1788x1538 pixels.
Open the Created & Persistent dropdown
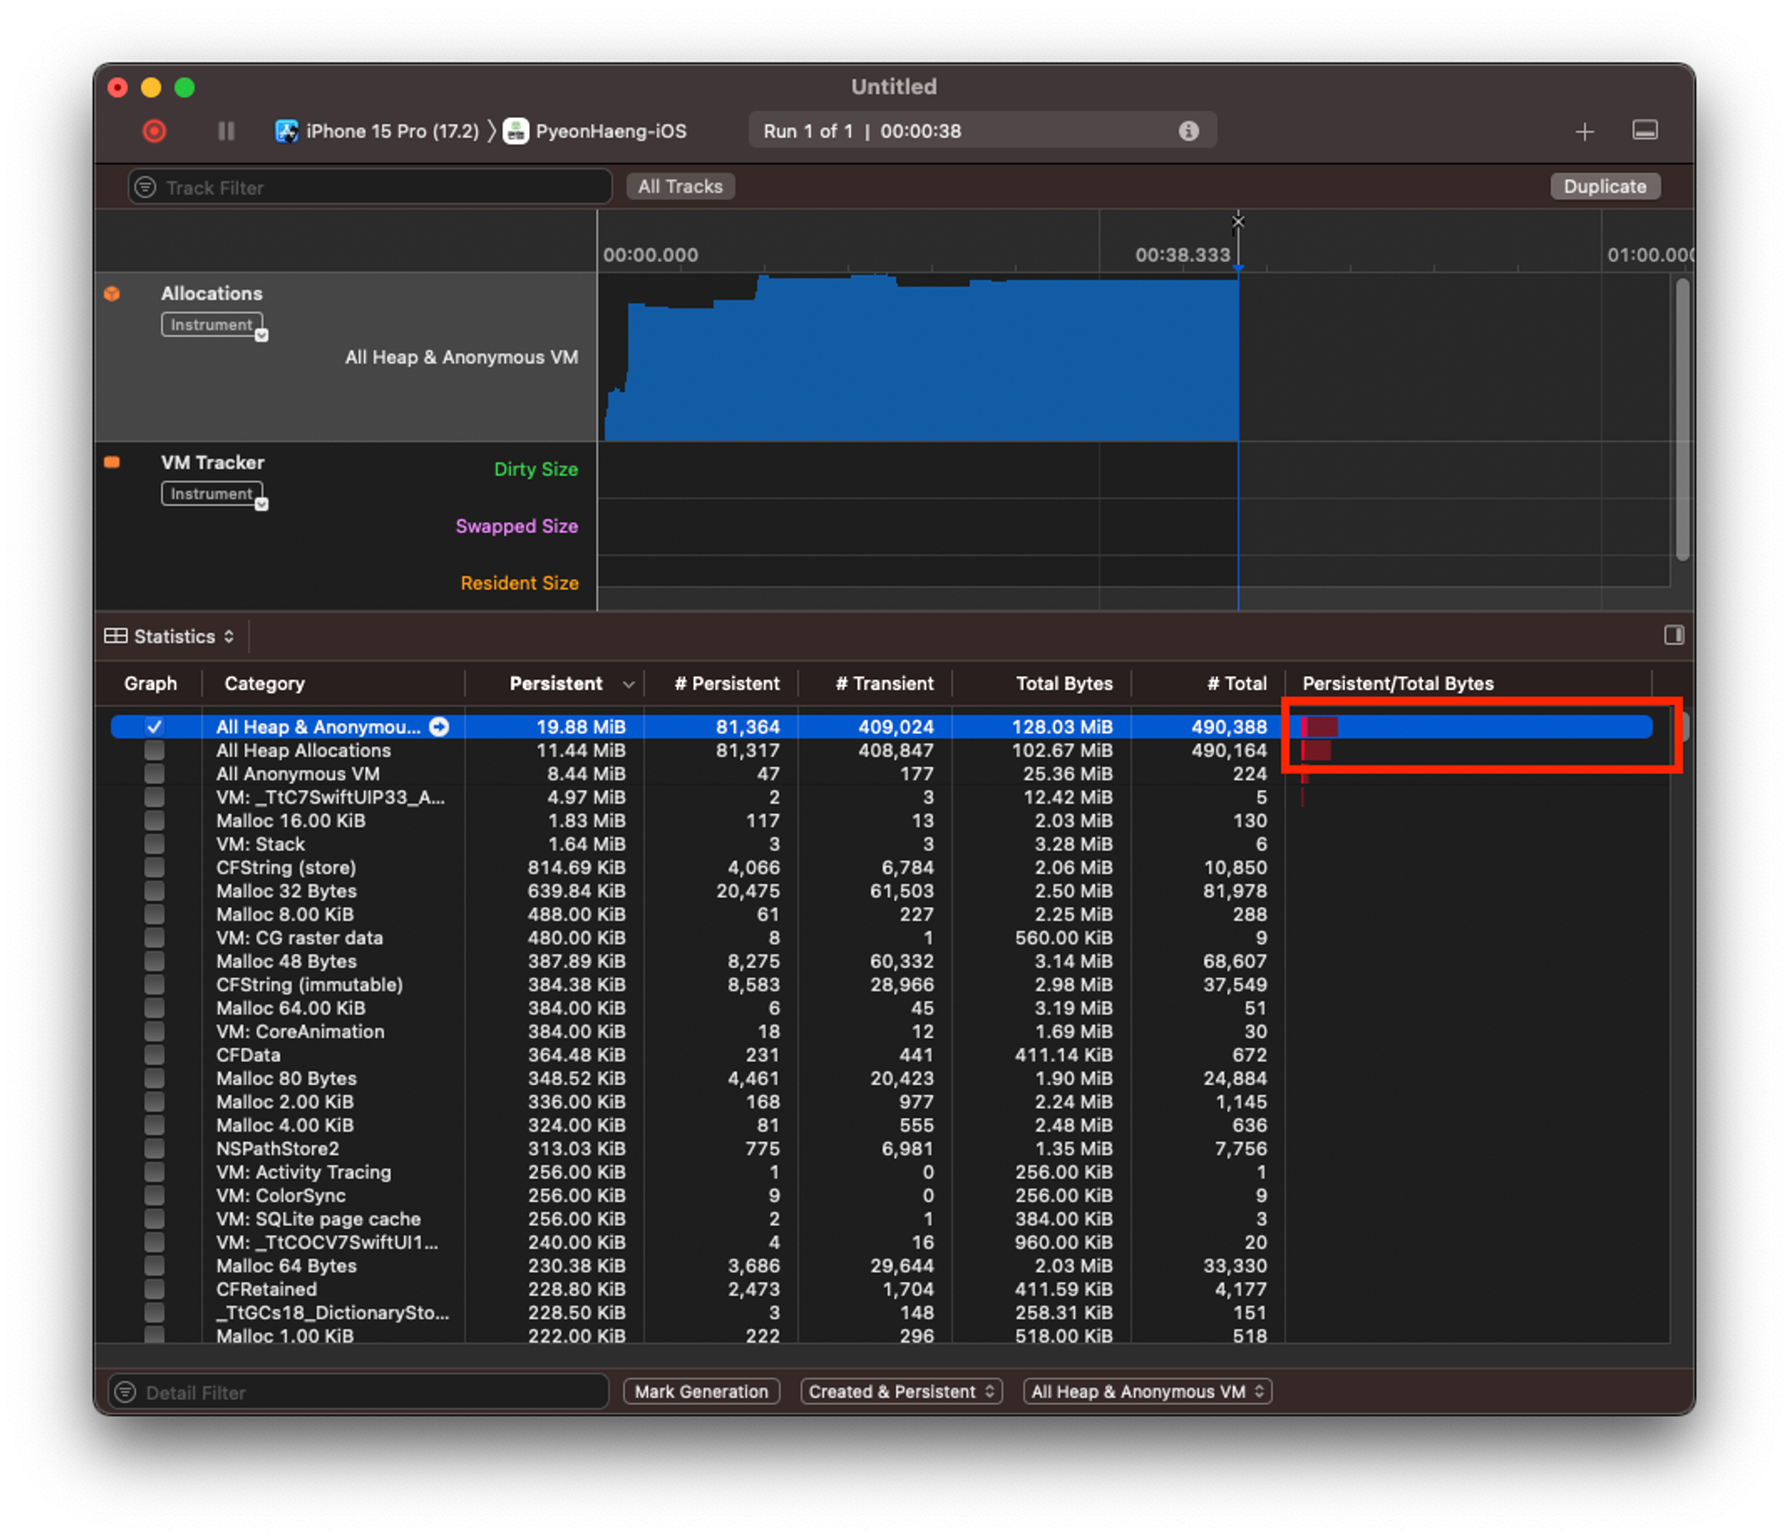pos(901,1391)
